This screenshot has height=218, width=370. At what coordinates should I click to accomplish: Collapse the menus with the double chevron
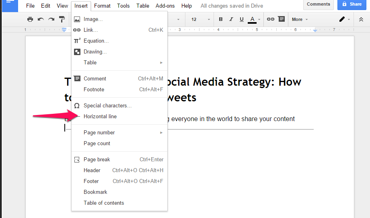(361, 20)
